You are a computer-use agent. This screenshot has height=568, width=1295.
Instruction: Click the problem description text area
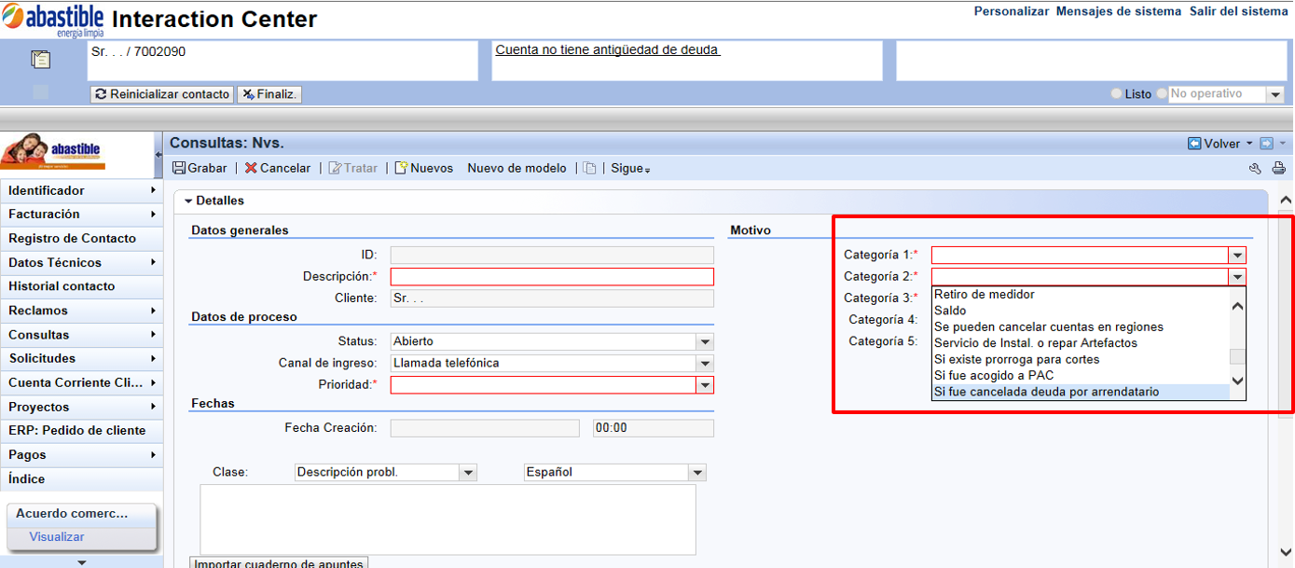coord(448,520)
